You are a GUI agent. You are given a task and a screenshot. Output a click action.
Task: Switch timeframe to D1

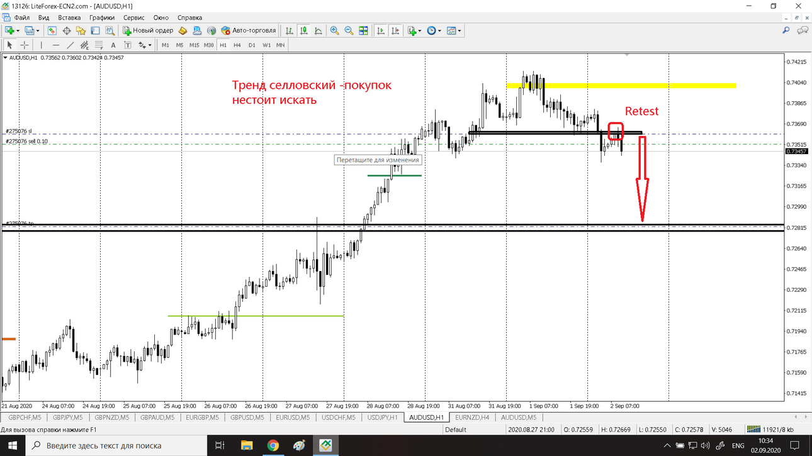coord(252,45)
